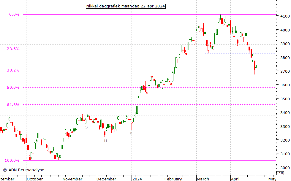Click the October label on time axis
The width and height of the screenshot is (291, 181).
(x=35, y=179)
